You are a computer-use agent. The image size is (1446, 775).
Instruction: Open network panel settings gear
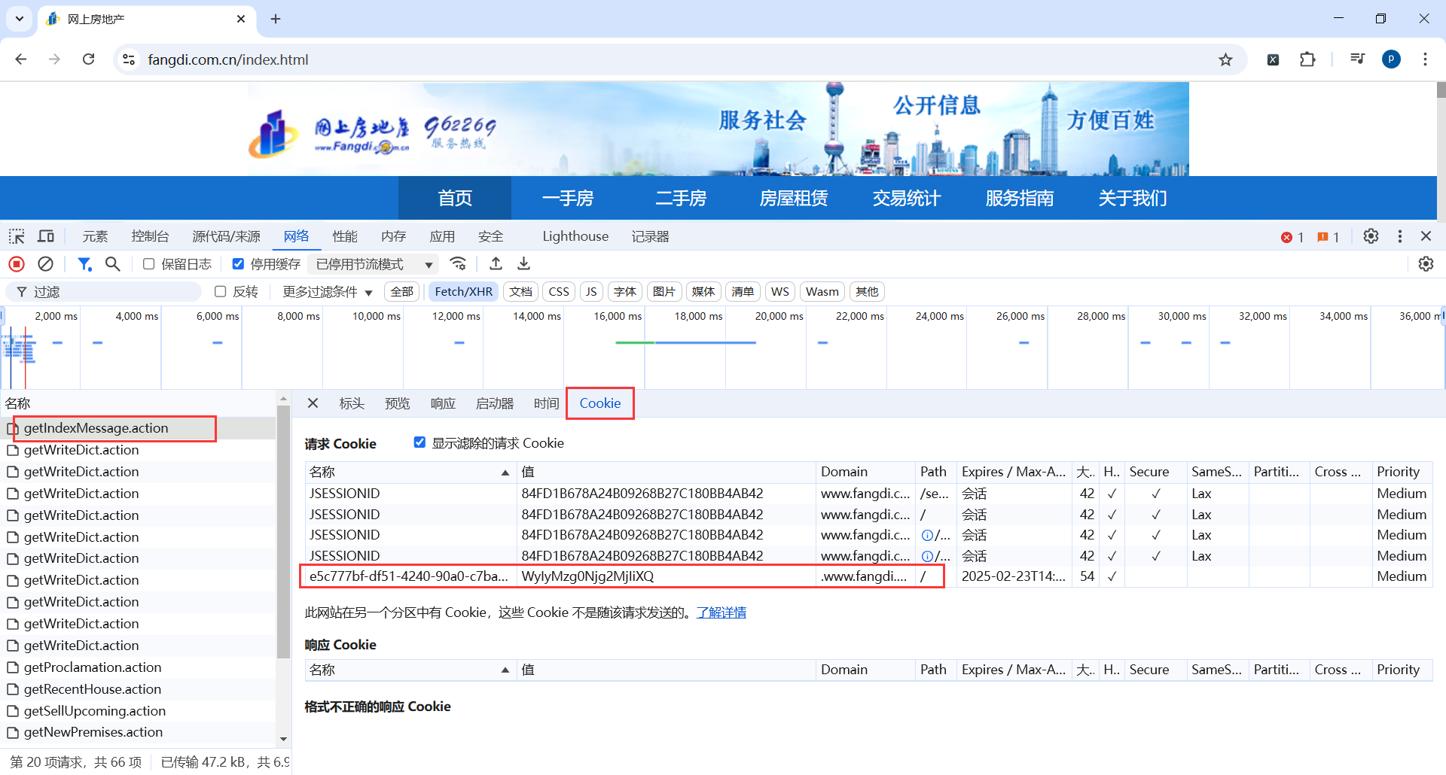click(x=1426, y=264)
